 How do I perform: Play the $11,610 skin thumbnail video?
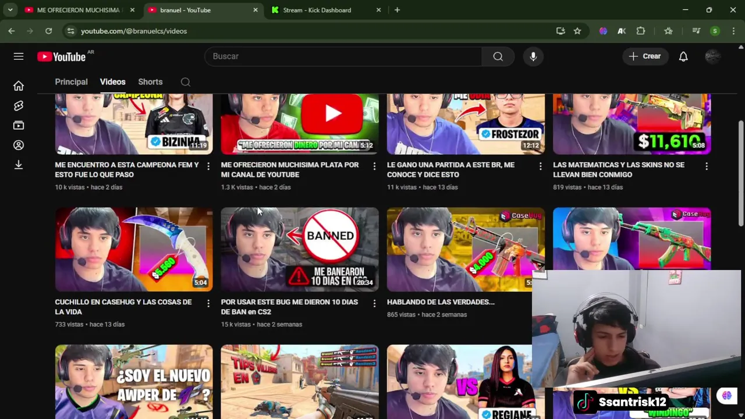pos(632,124)
